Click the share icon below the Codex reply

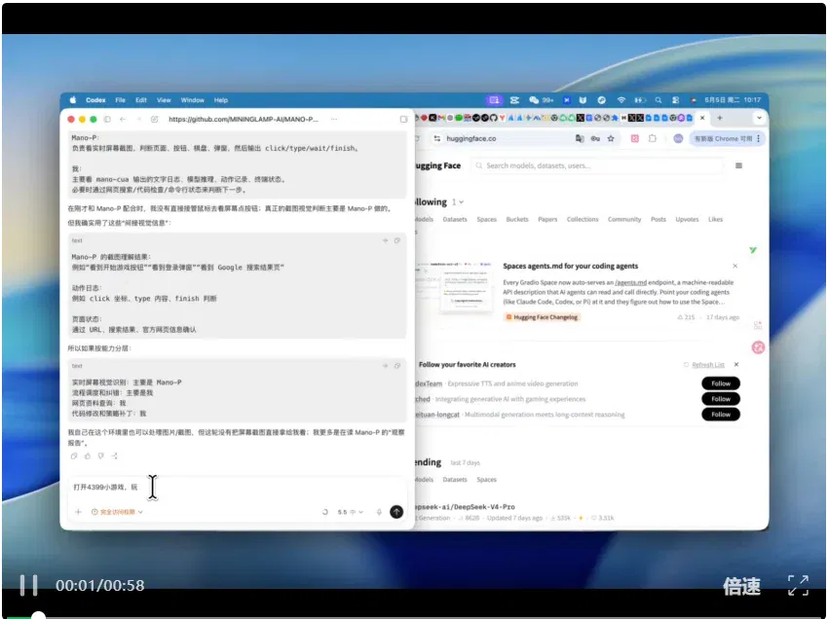pos(114,455)
